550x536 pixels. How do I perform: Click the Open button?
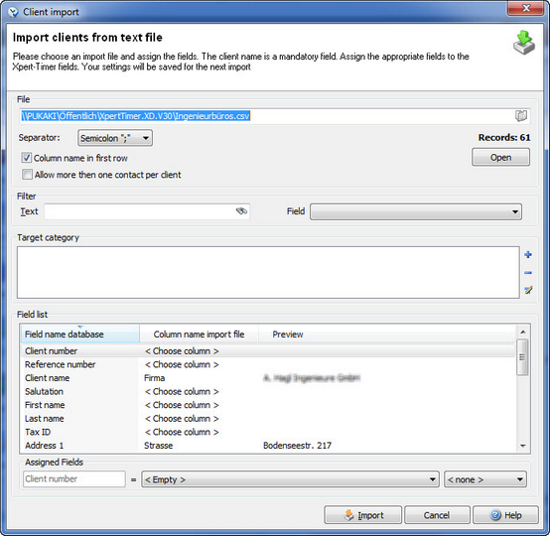pyautogui.click(x=500, y=157)
